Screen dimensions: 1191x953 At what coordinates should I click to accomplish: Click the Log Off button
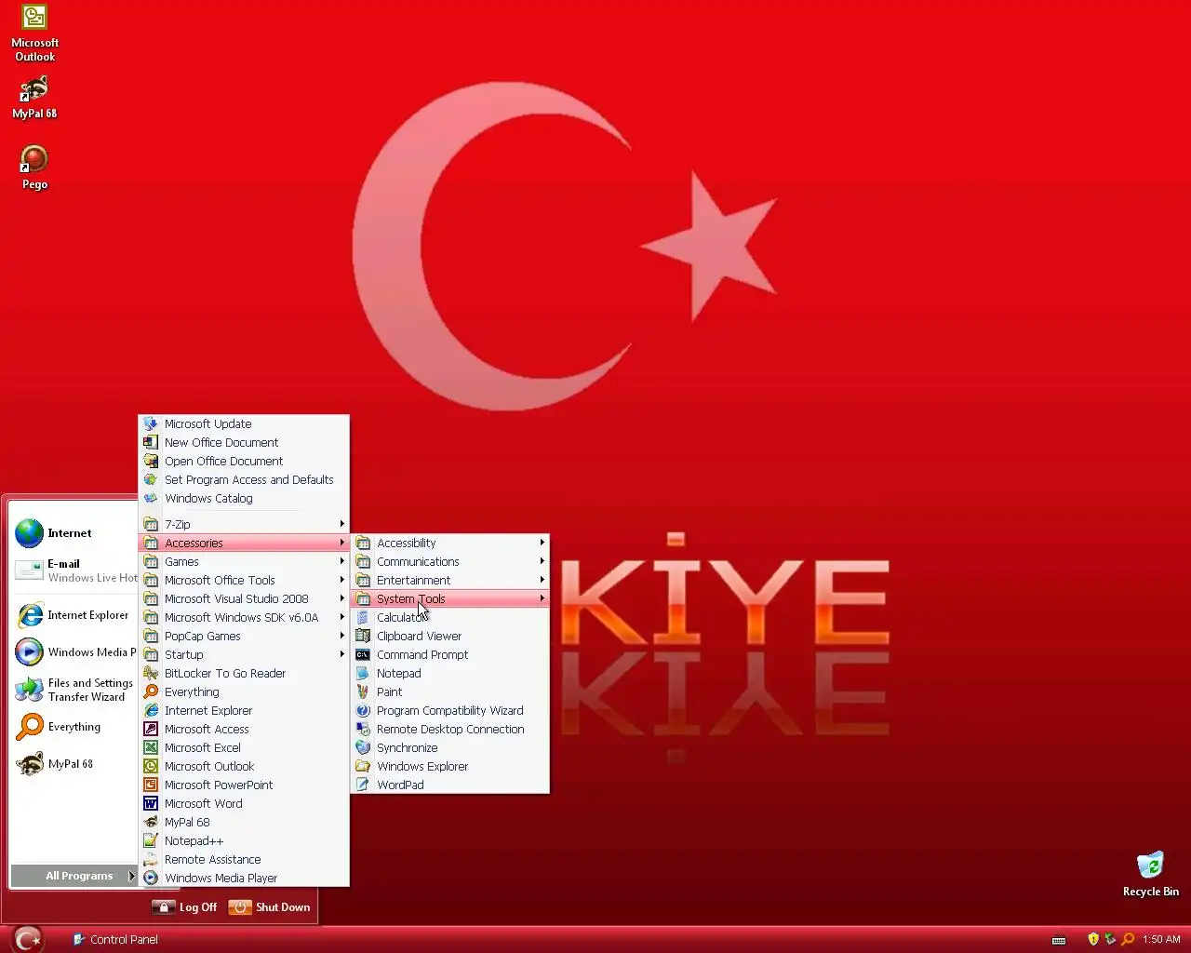tap(185, 907)
